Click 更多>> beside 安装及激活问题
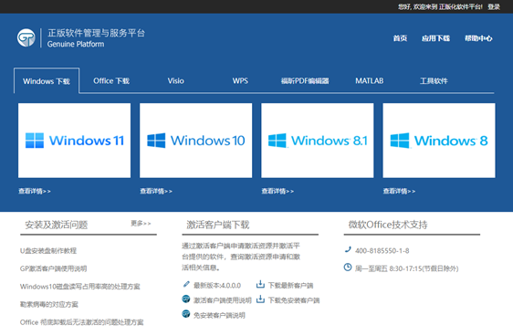This screenshot has width=513, height=336. point(141,223)
